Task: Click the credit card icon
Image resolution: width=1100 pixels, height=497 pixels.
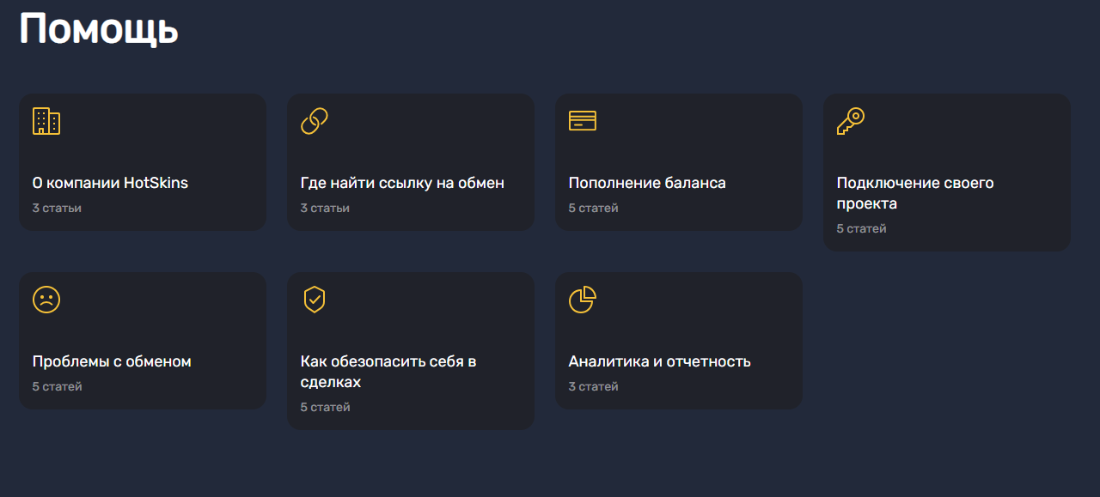Action: 583,121
